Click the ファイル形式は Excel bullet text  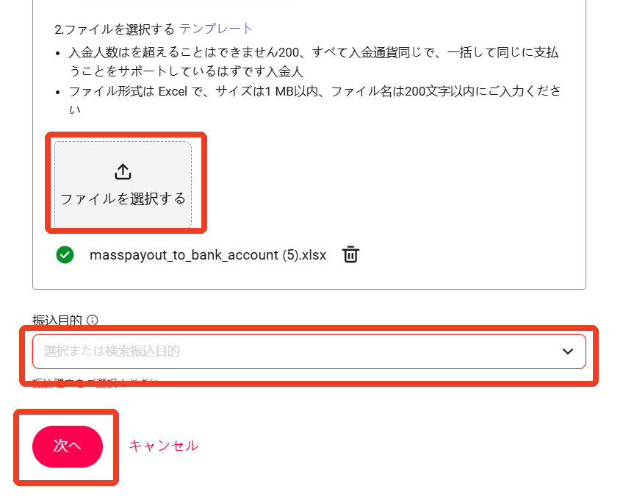[314, 100]
